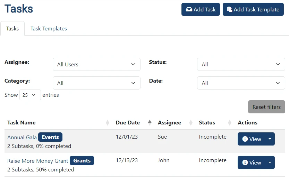This screenshot has height=178, width=289.
Task: Sort by Task Name column arrows
Action: click(x=108, y=123)
